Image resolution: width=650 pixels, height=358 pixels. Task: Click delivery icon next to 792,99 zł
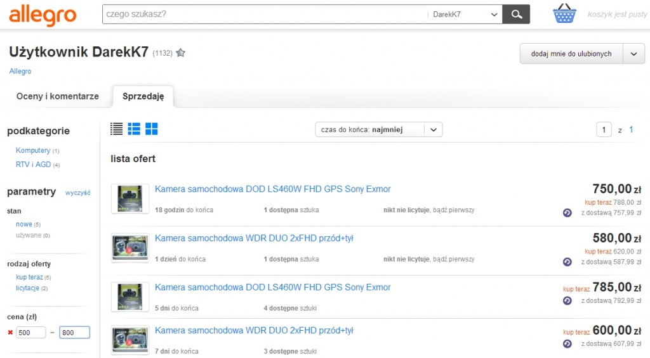click(567, 301)
